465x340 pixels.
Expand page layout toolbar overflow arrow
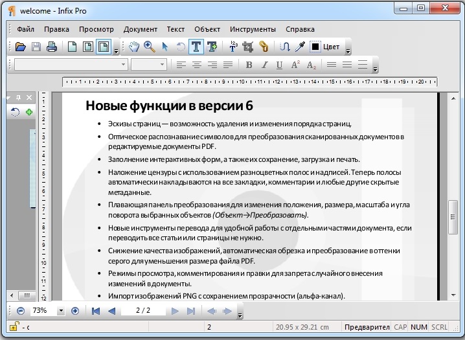[x=117, y=52]
